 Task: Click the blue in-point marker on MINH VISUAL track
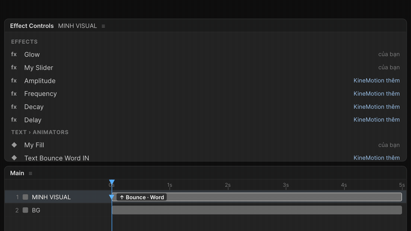(112, 197)
